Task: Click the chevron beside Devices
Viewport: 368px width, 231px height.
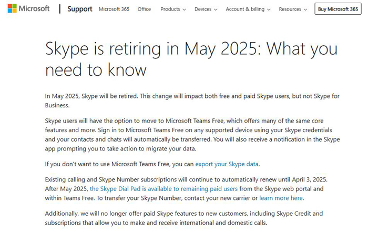Action: (216, 9)
